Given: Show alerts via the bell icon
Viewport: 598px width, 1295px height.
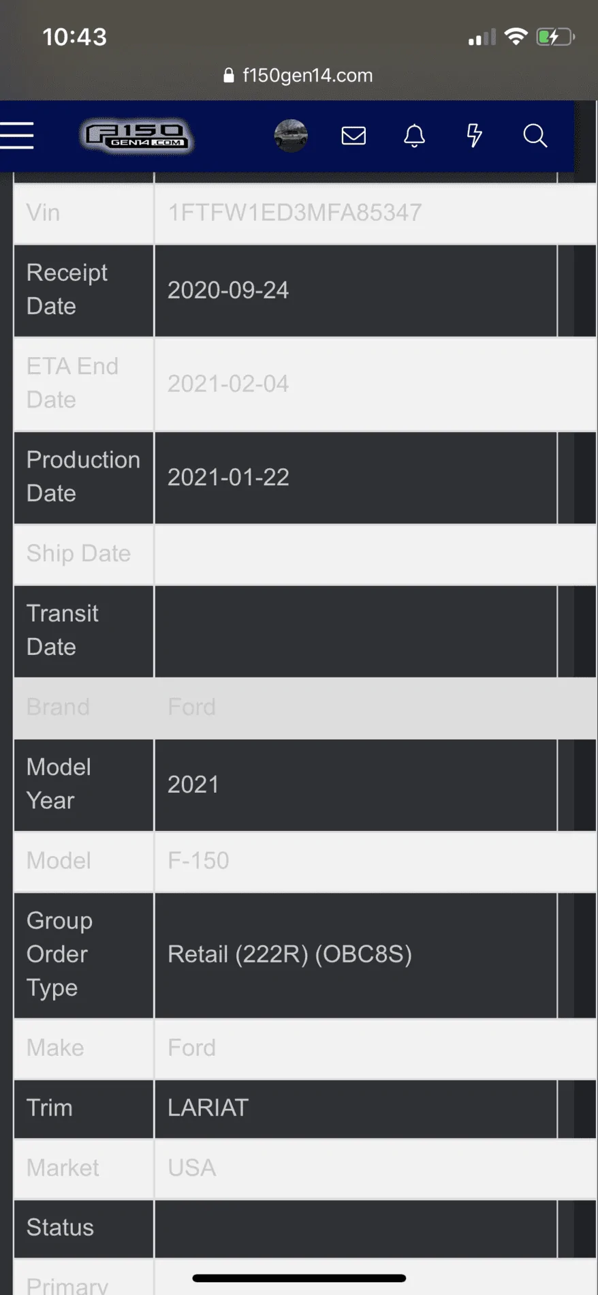Looking at the screenshot, I should (414, 136).
